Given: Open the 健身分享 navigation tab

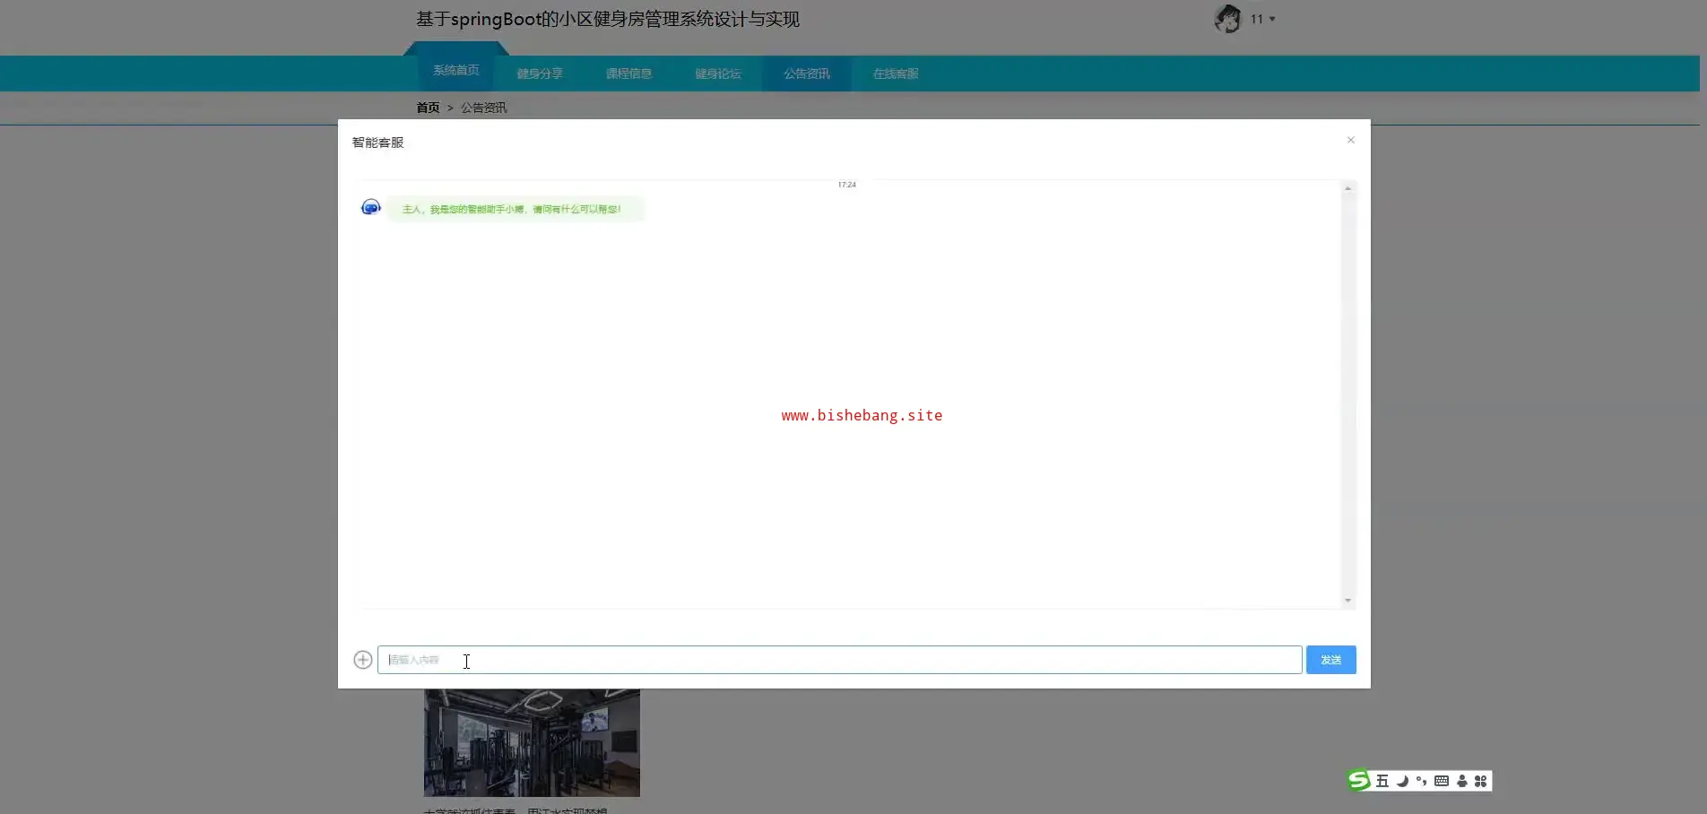Looking at the screenshot, I should coord(540,74).
